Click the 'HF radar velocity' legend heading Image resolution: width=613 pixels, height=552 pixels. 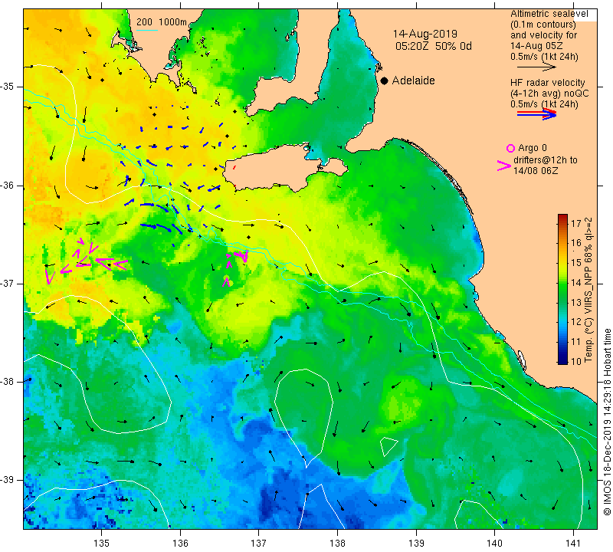pyautogui.click(x=547, y=83)
